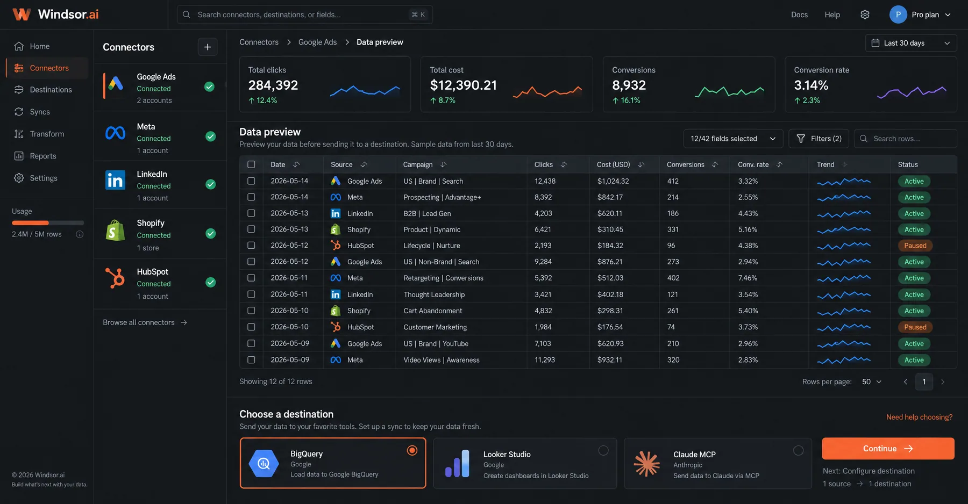Screen dimensions: 968x504
Task: Toggle the select-all rows checkbox
Action: [251, 164]
